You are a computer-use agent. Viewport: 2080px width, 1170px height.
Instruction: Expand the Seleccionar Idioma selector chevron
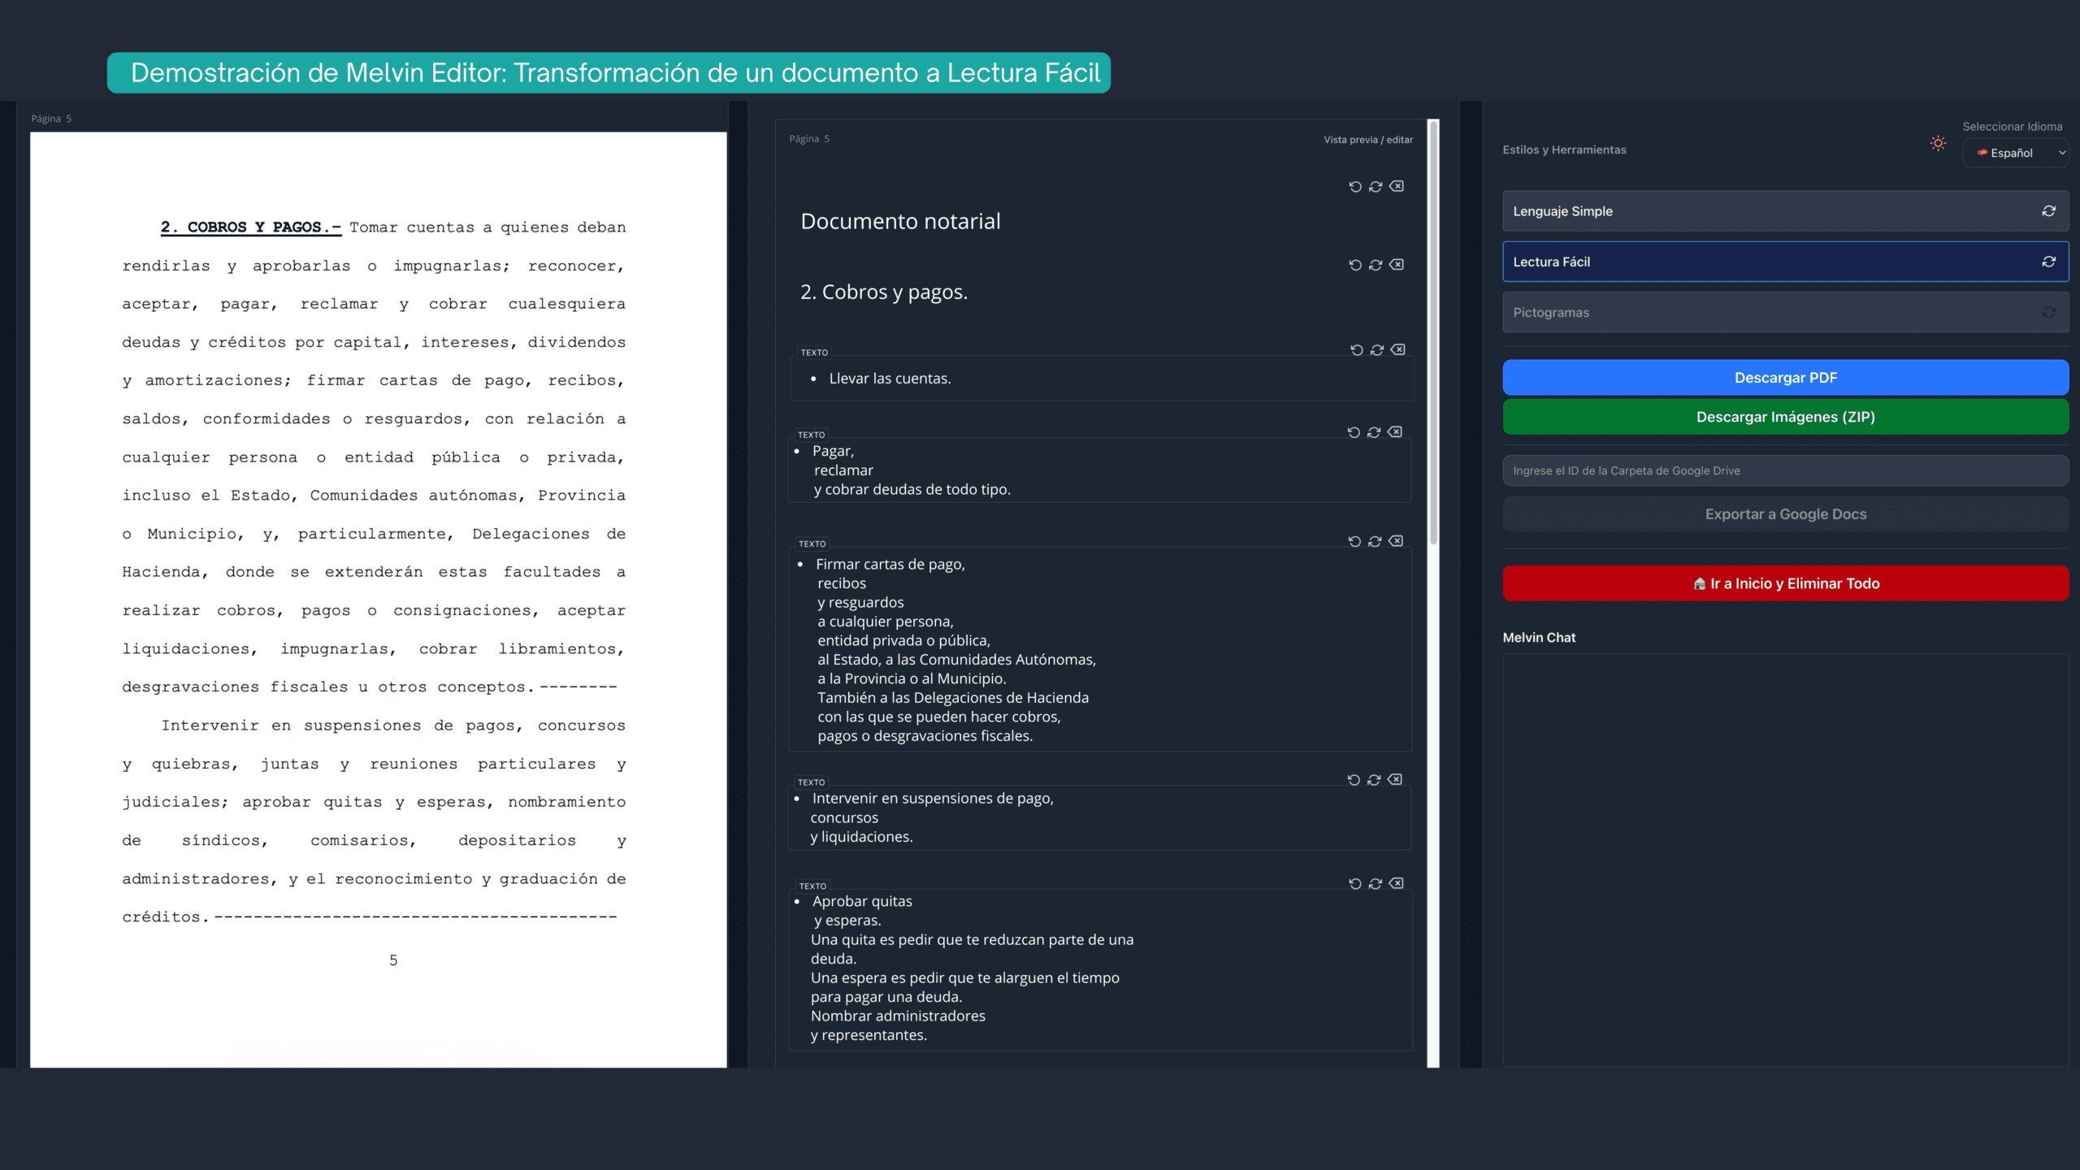tap(2061, 153)
